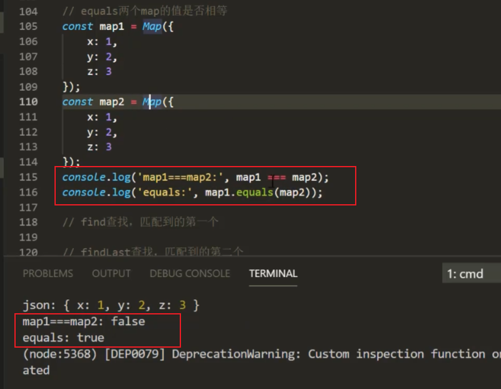Click the 'map1===map2:' string on line 115

(180, 177)
